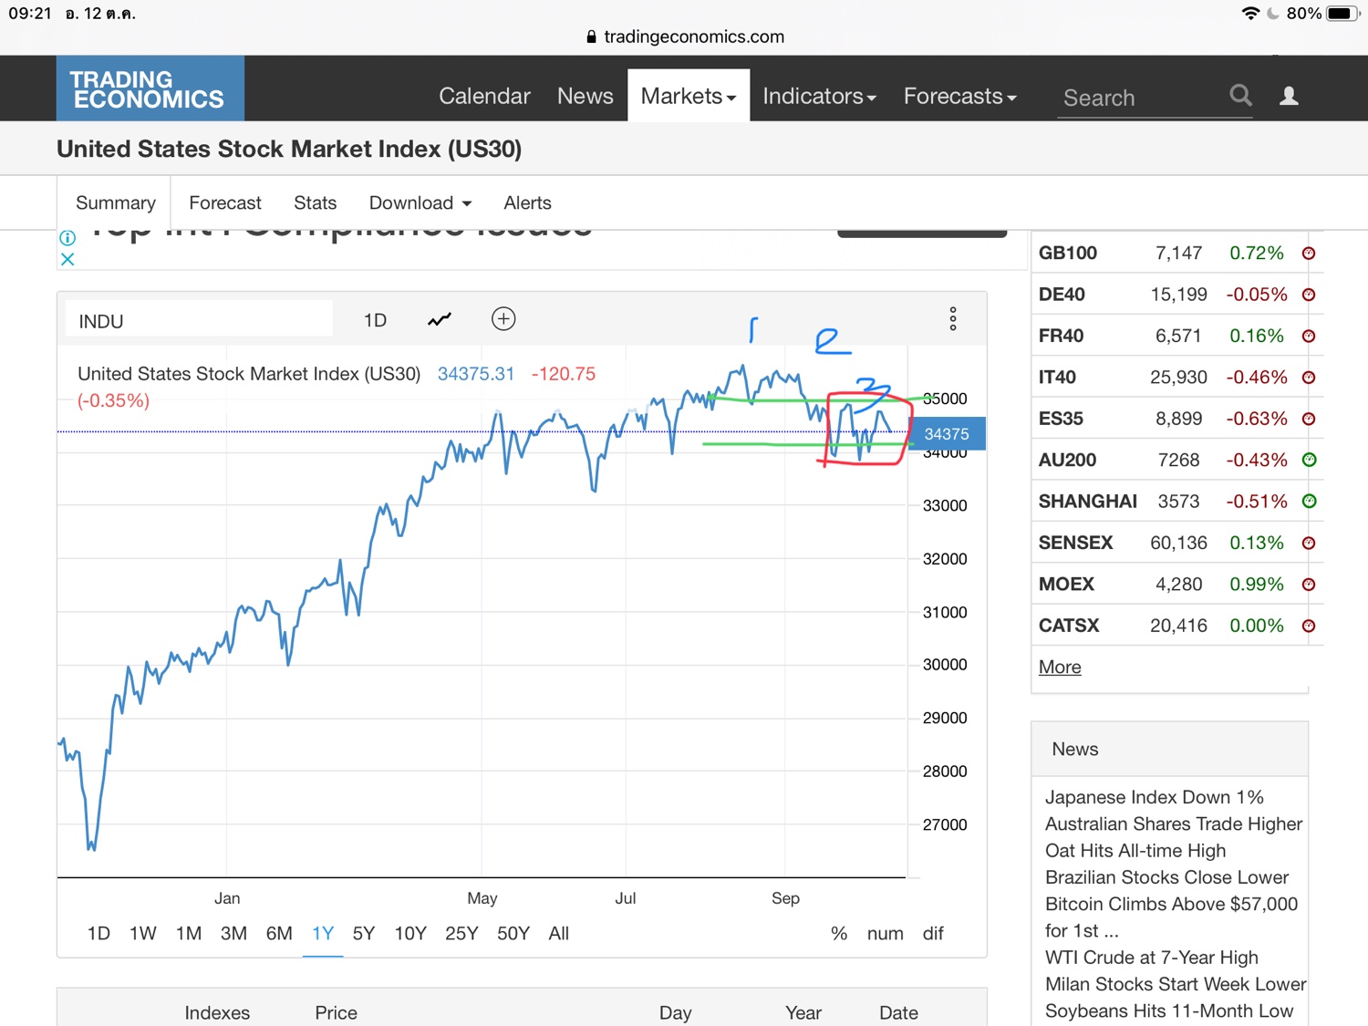This screenshot has height=1026, width=1368.
Task: Click clock icon next to SENSEX
Action: pyautogui.click(x=1309, y=543)
